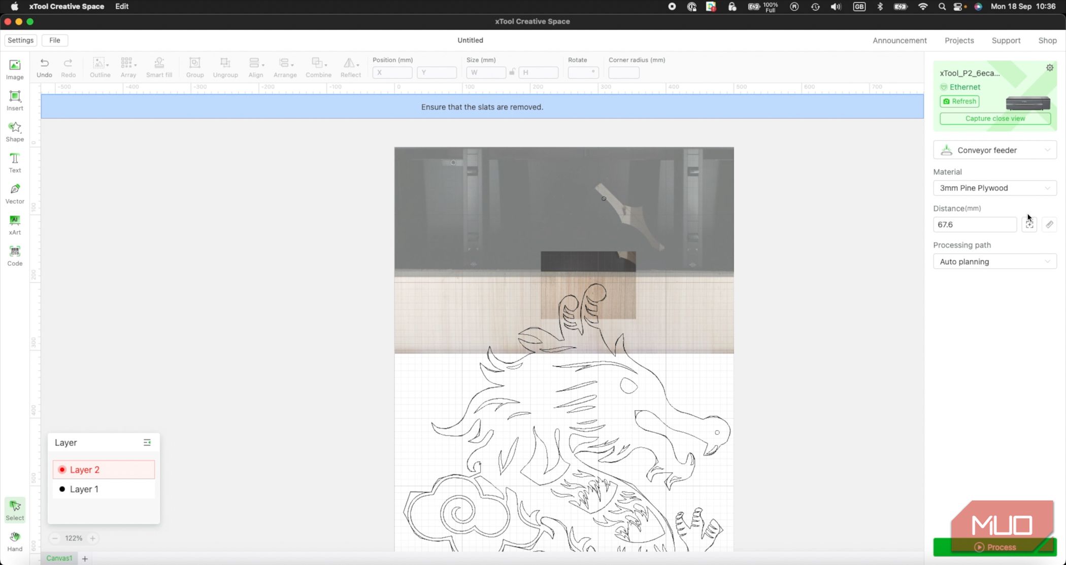Viewport: 1066px width, 565px height.
Task: Select Layer 1 in the Layer panel
Action: tap(84, 489)
